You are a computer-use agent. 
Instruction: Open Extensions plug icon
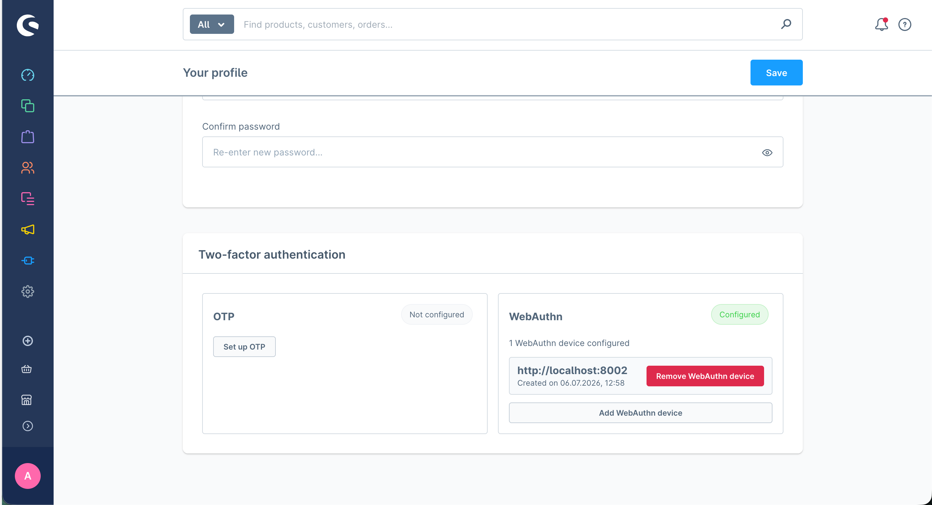[27, 261]
